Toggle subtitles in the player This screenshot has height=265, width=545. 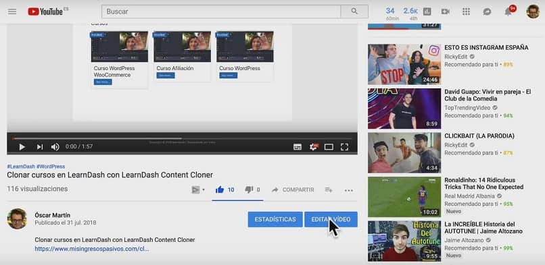pos(298,147)
